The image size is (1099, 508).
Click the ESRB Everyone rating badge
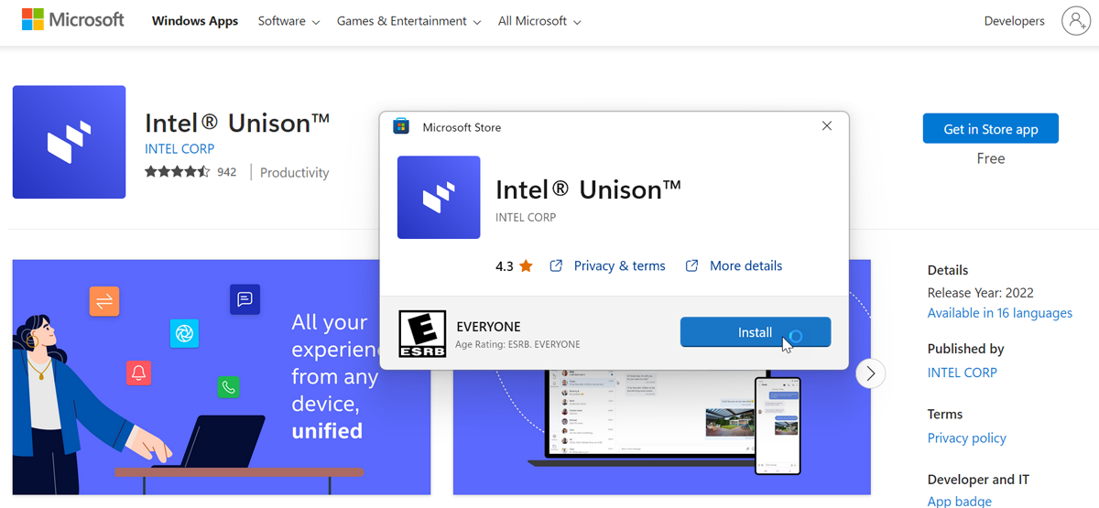pyautogui.click(x=422, y=334)
